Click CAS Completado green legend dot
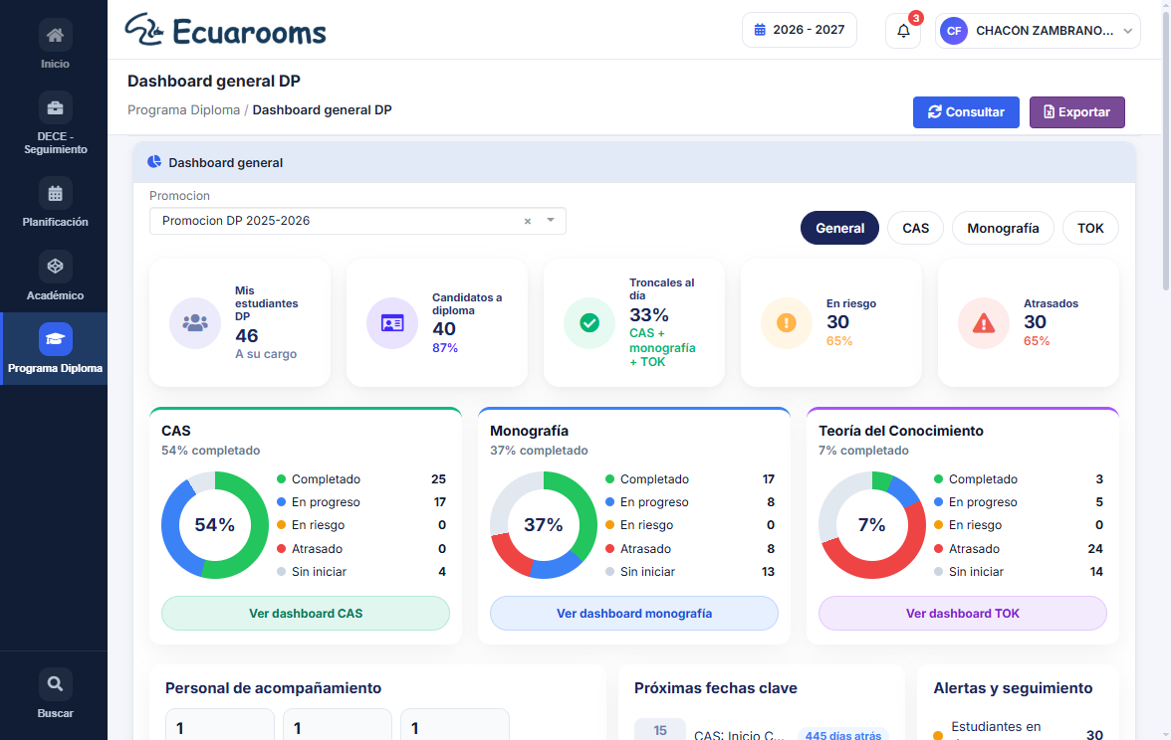 282,479
